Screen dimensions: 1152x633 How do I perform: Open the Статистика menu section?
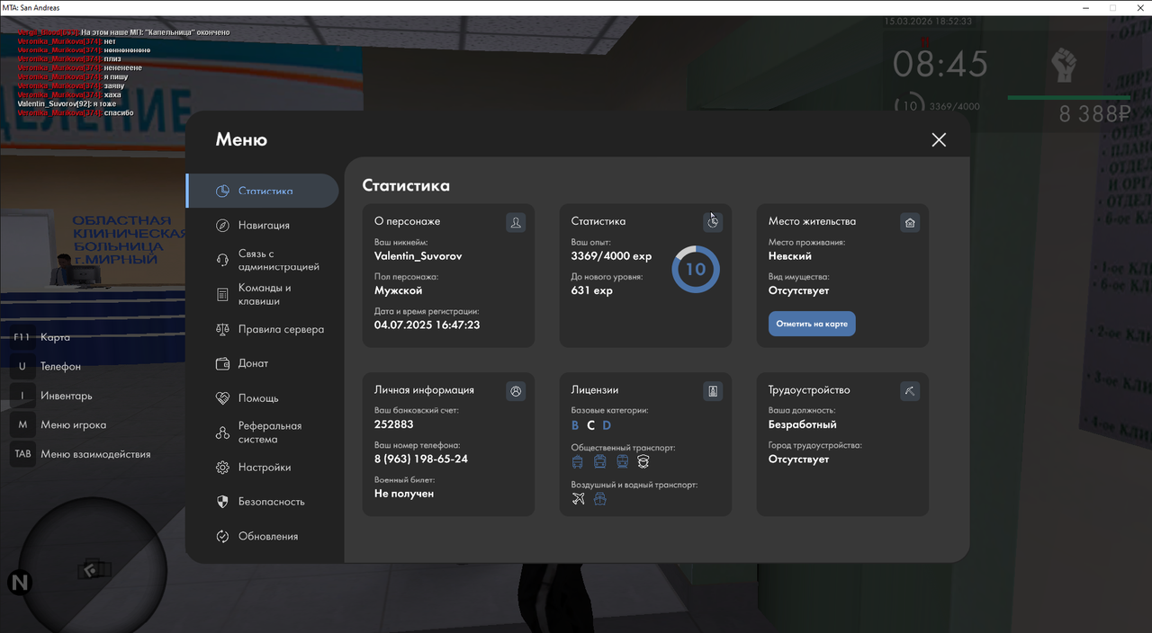point(263,191)
